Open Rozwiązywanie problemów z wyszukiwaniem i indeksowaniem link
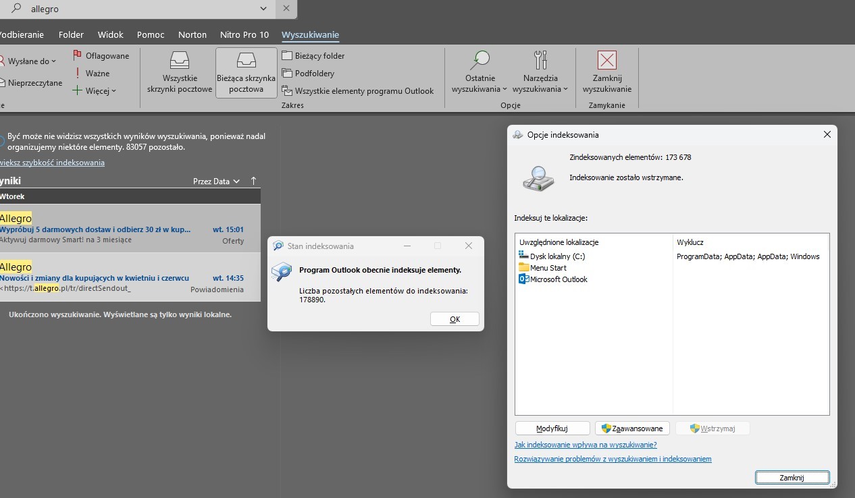The width and height of the screenshot is (855, 498). [613, 459]
